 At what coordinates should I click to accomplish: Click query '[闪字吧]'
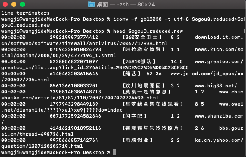(x=134, y=116)
